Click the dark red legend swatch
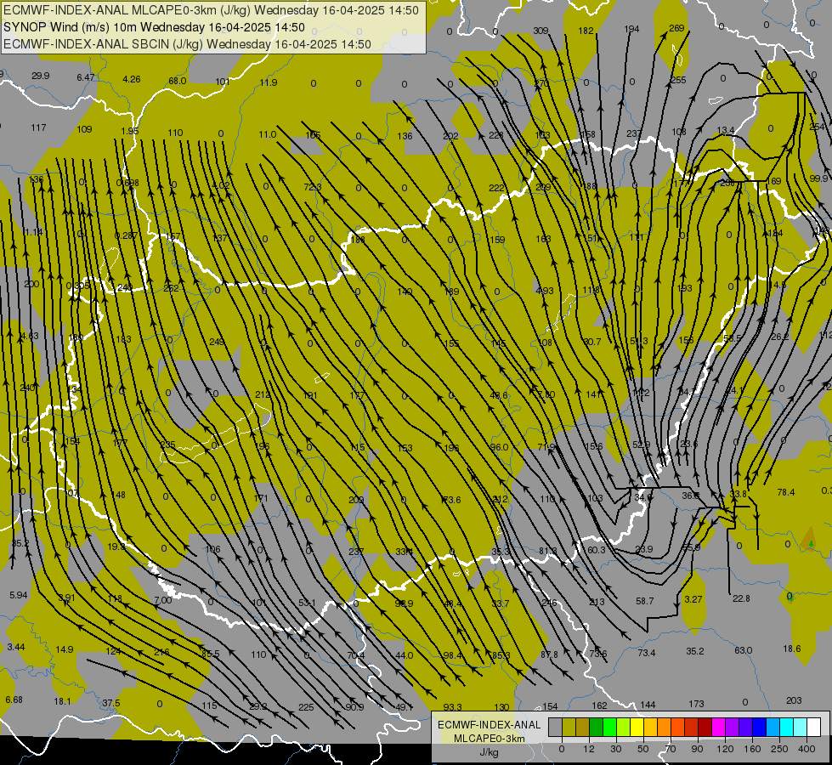 point(705,727)
